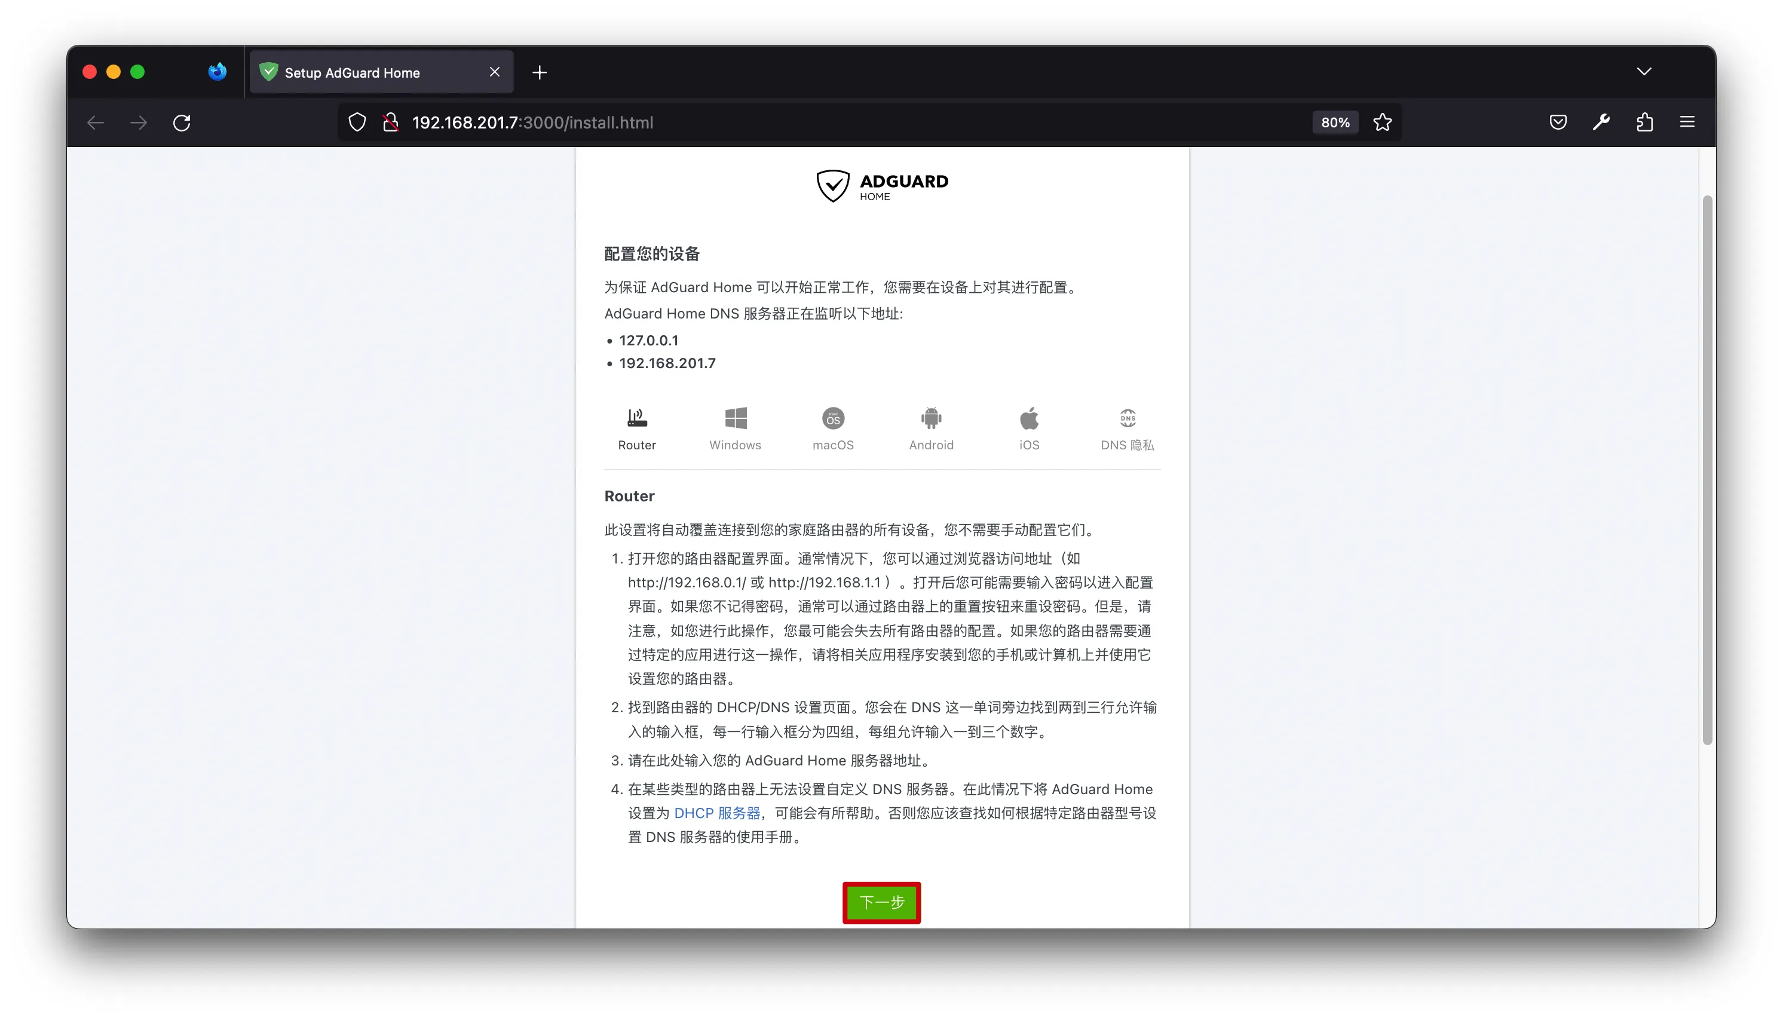Image resolution: width=1783 pixels, height=1017 pixels.
Task: Click the 配置您的设备 heading
Action: click(x=652, y=253)
